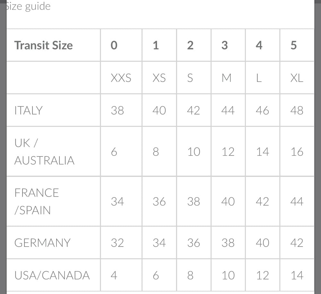Image resolution: width=321 pixels, height=294 pixels.
Task: Click the ITALY row label
Action: tap(28, 110)
